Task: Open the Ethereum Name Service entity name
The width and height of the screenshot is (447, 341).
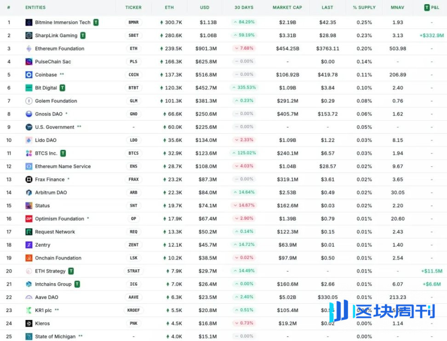Action: [x=63, y=166]
